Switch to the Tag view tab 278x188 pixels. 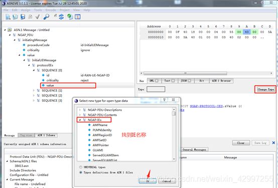pos(26,135)
